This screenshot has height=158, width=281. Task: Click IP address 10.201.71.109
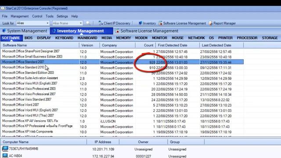tap(103, 149)
